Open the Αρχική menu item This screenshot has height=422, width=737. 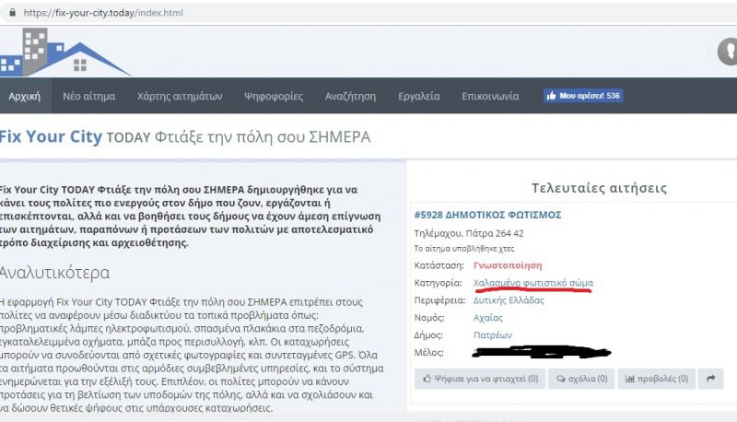click(25, 97)
